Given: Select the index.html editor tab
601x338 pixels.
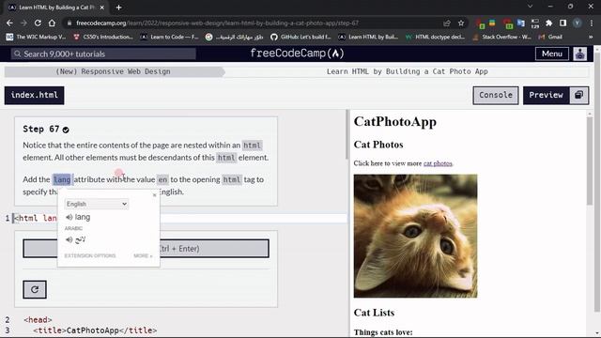Looking at the screenshot, I should [x=35, y=95].
